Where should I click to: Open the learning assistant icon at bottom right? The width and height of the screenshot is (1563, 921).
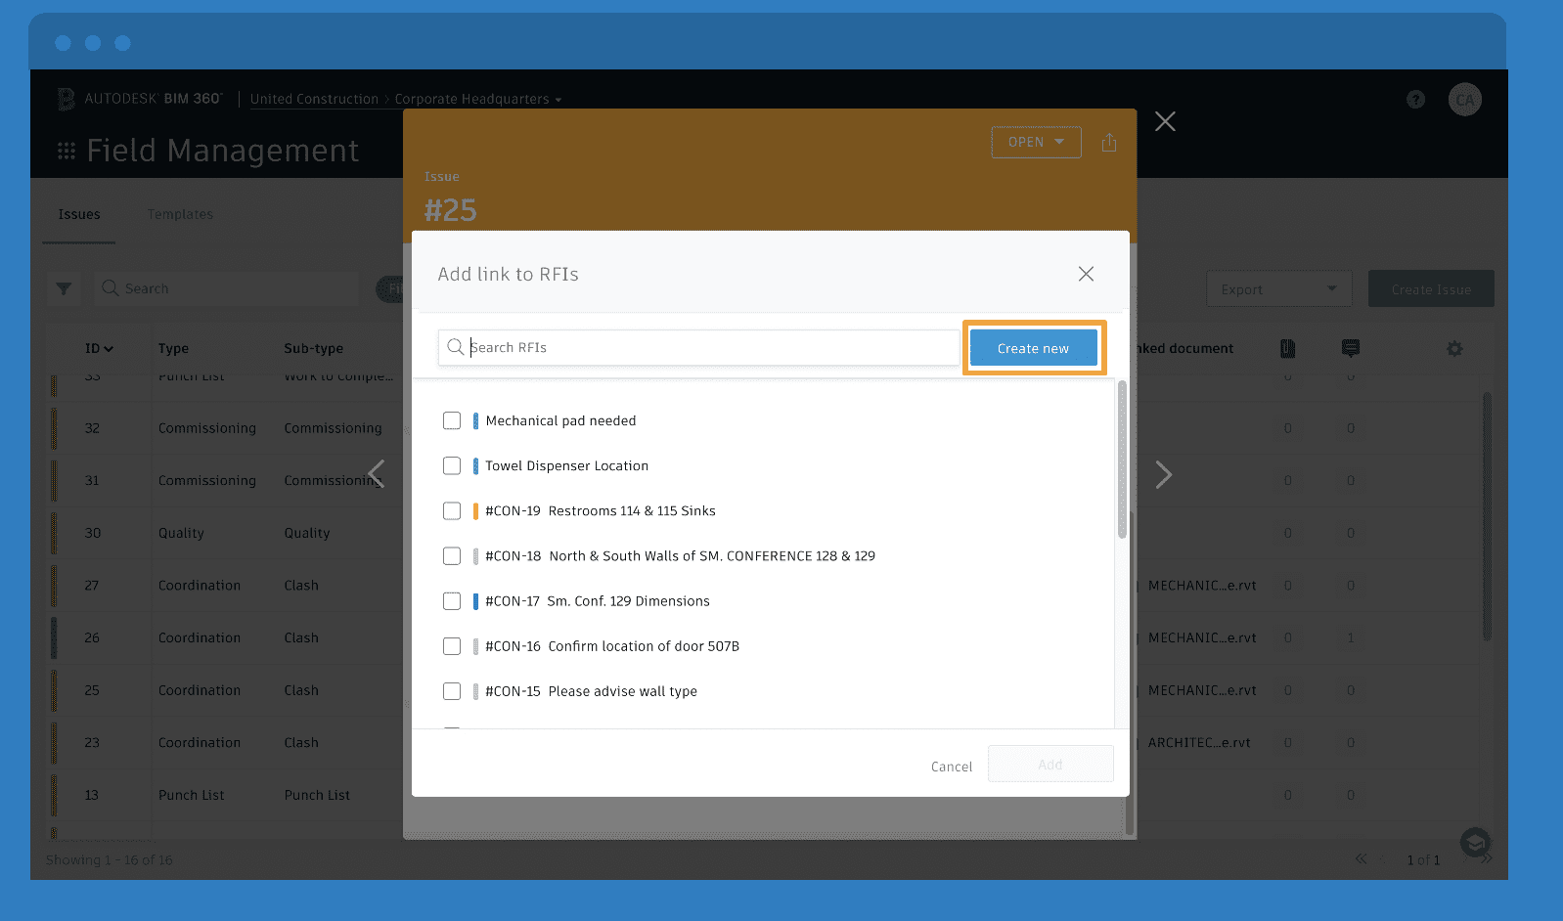tap(1475, 842)
